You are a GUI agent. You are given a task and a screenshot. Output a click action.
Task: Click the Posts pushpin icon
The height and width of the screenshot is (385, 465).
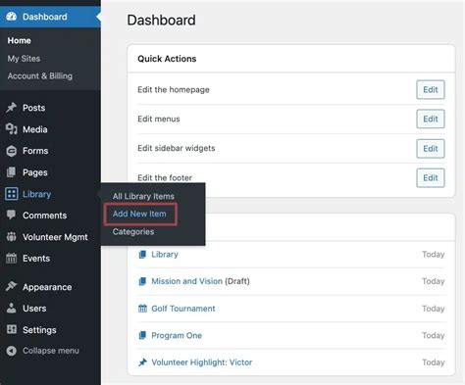pyautogui.click(x=12, y=108)
